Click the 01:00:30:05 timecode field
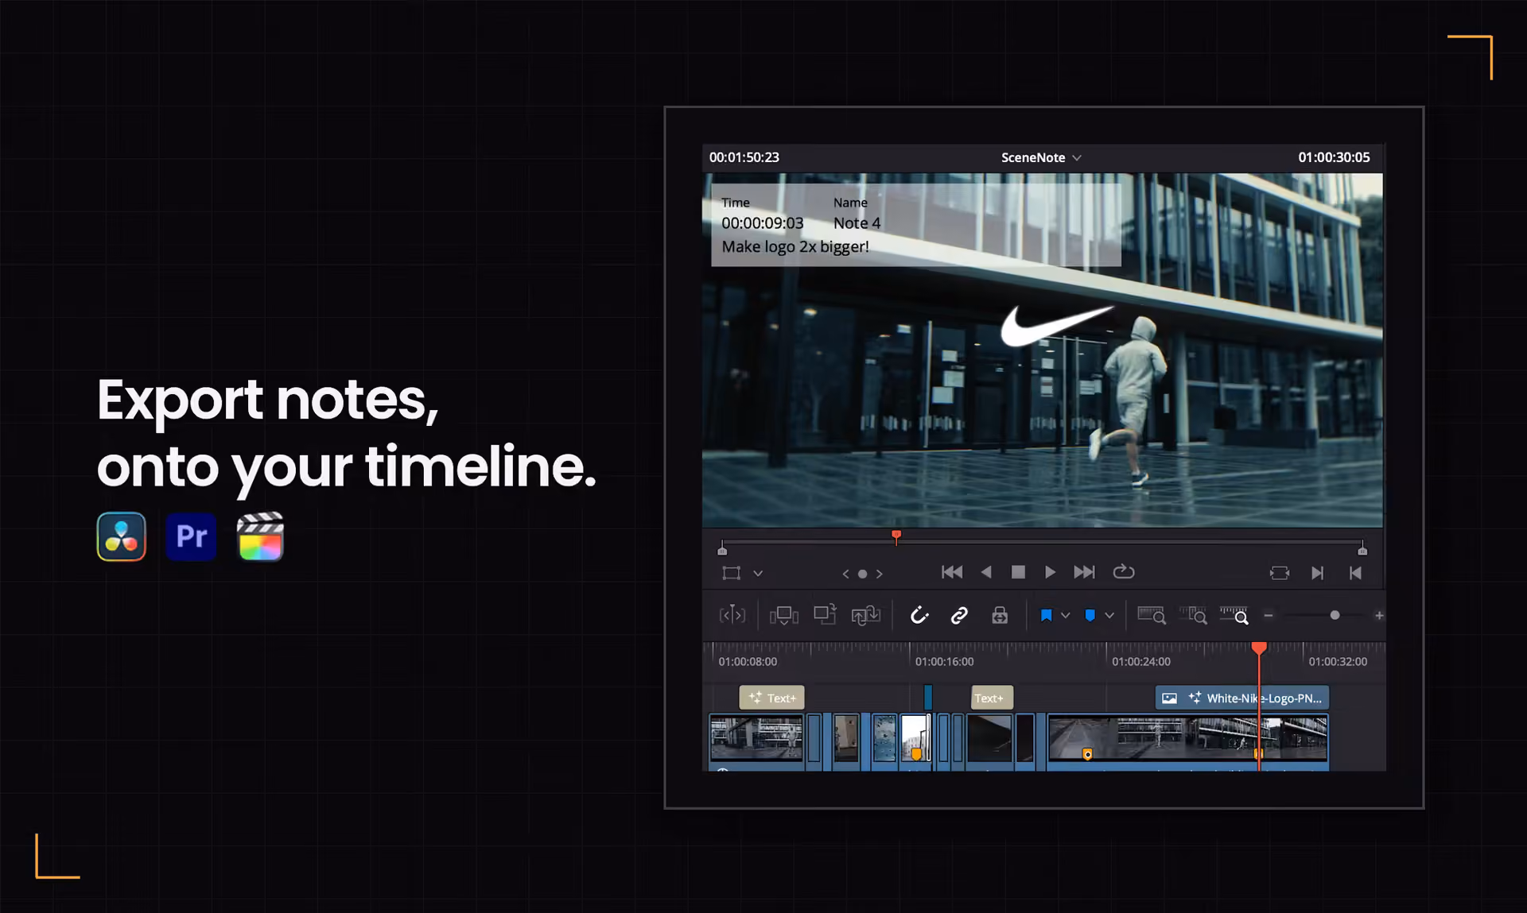Screen dimensions: 1527x913 [1334, 157]
